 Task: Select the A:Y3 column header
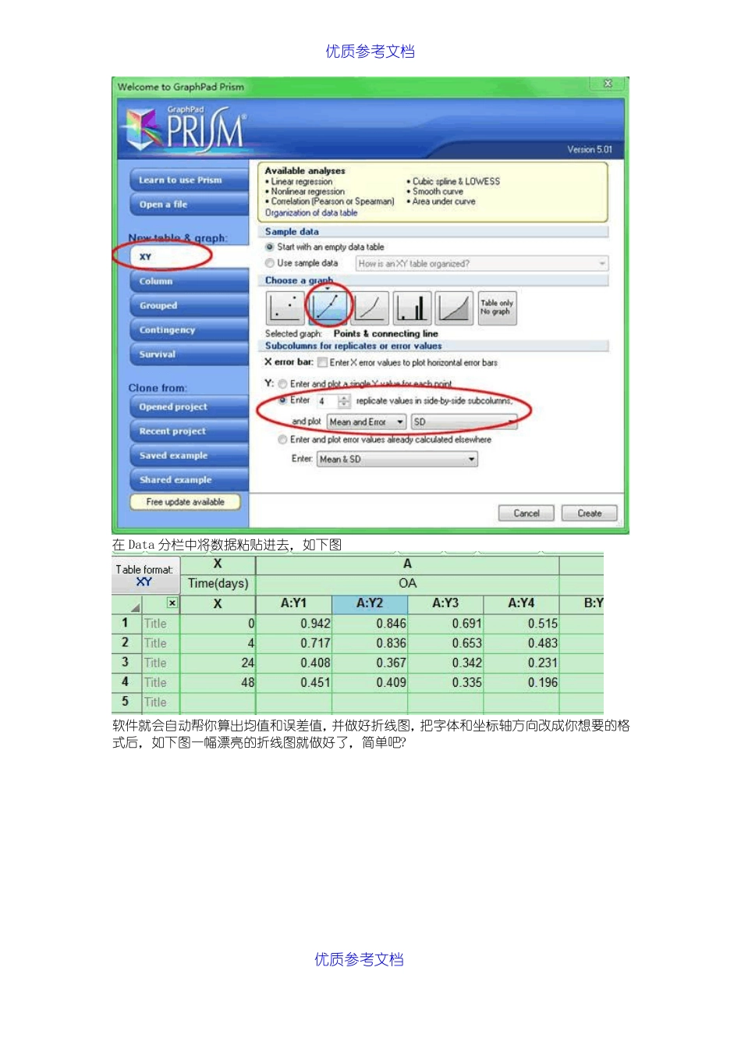pyautogui.click(x=445, y=603)
